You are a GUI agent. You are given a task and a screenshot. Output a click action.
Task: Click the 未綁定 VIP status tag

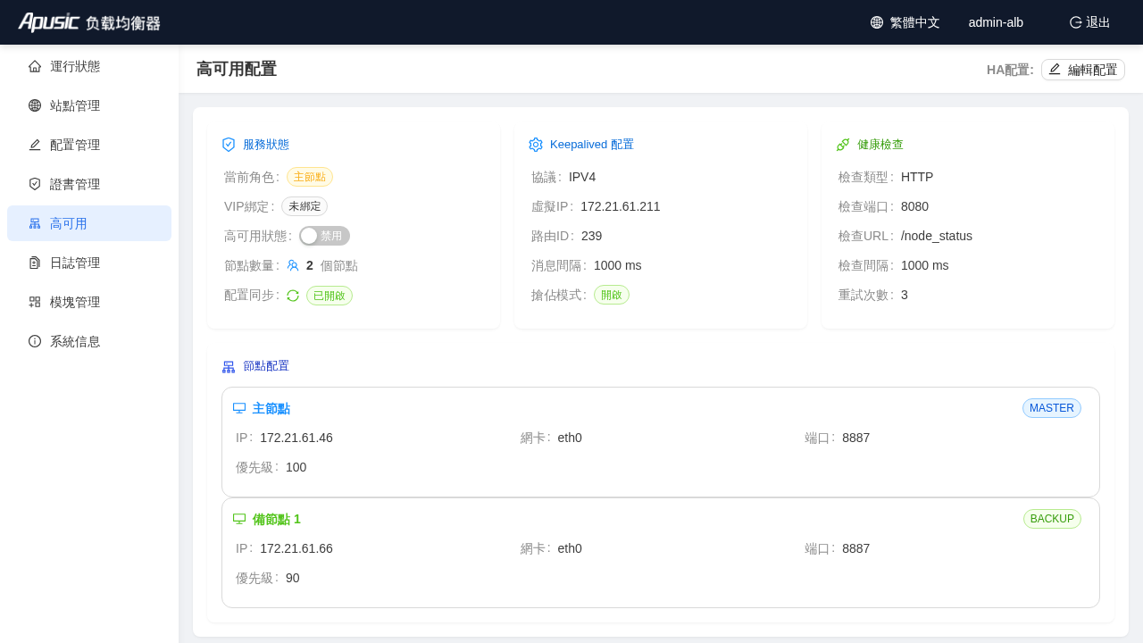tap(305, 206)
